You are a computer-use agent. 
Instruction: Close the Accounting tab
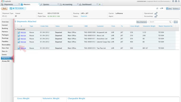[x=77, y=4]
